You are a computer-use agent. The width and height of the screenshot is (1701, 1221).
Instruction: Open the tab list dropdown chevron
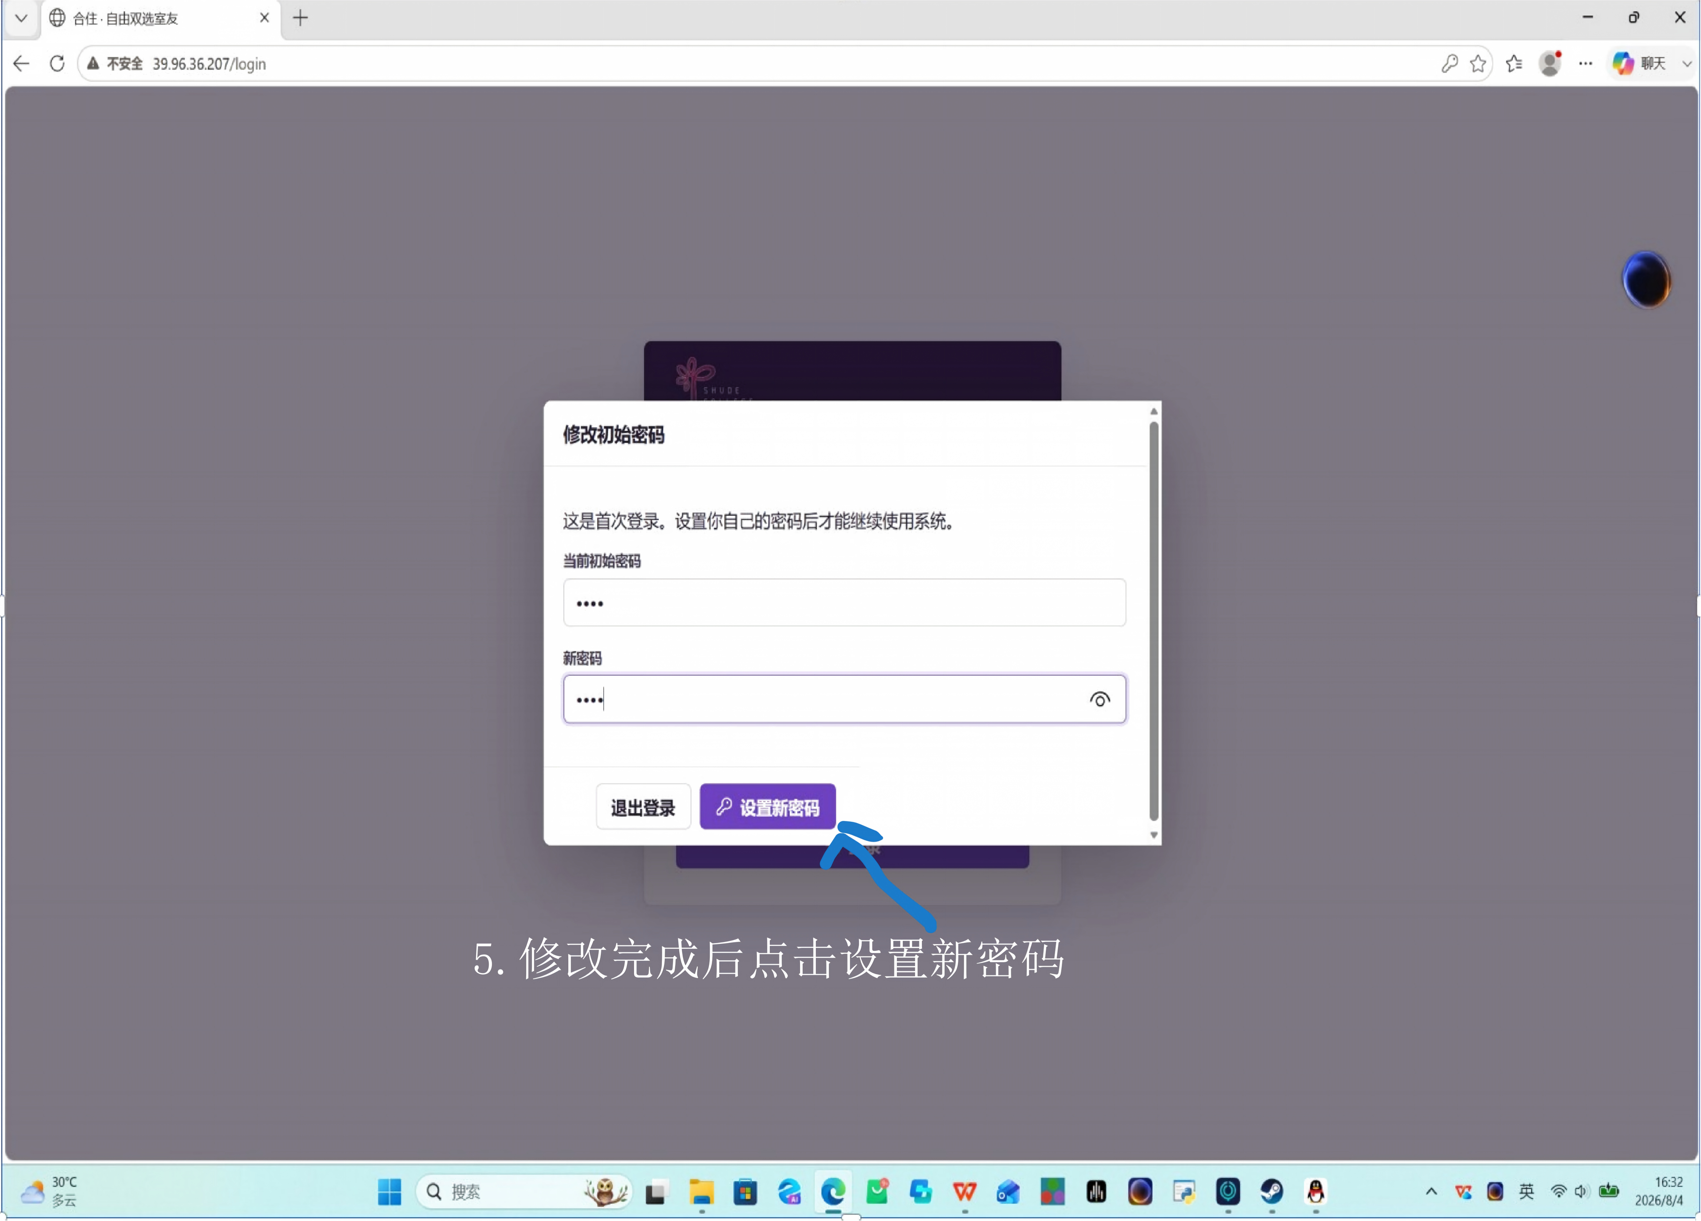point(21,18)
